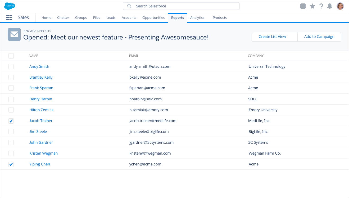Image resolution: width=349 pixels, height=198 pixels.
Task: Click the NAME column header
Action: point(33,56)
